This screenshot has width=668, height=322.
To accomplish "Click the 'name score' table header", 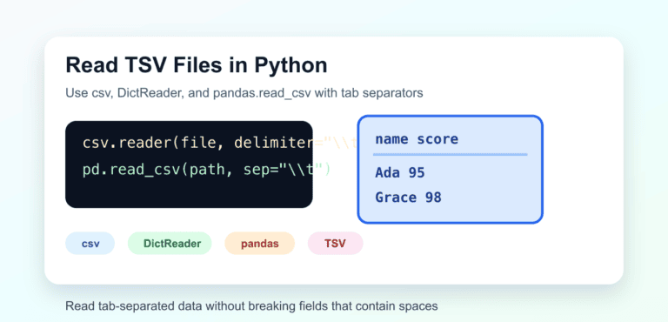I will coord(417,139).
